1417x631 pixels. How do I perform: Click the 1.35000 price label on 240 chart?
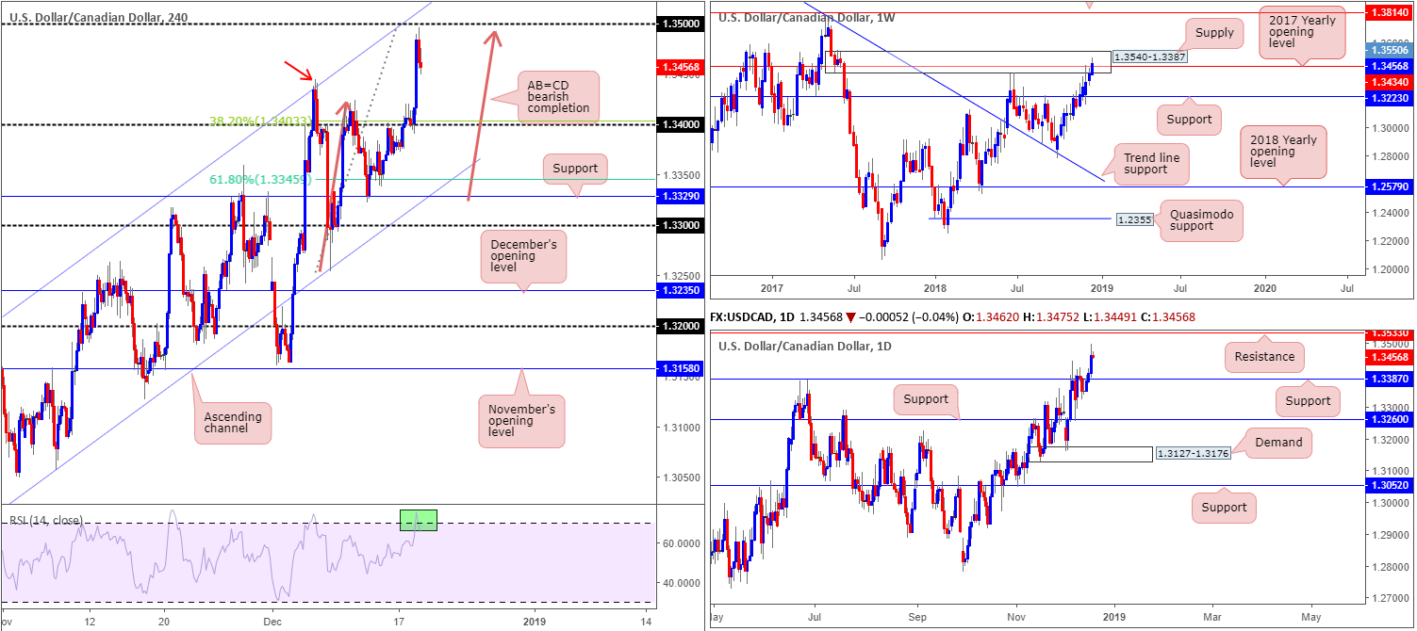click(x=679, y=24)
